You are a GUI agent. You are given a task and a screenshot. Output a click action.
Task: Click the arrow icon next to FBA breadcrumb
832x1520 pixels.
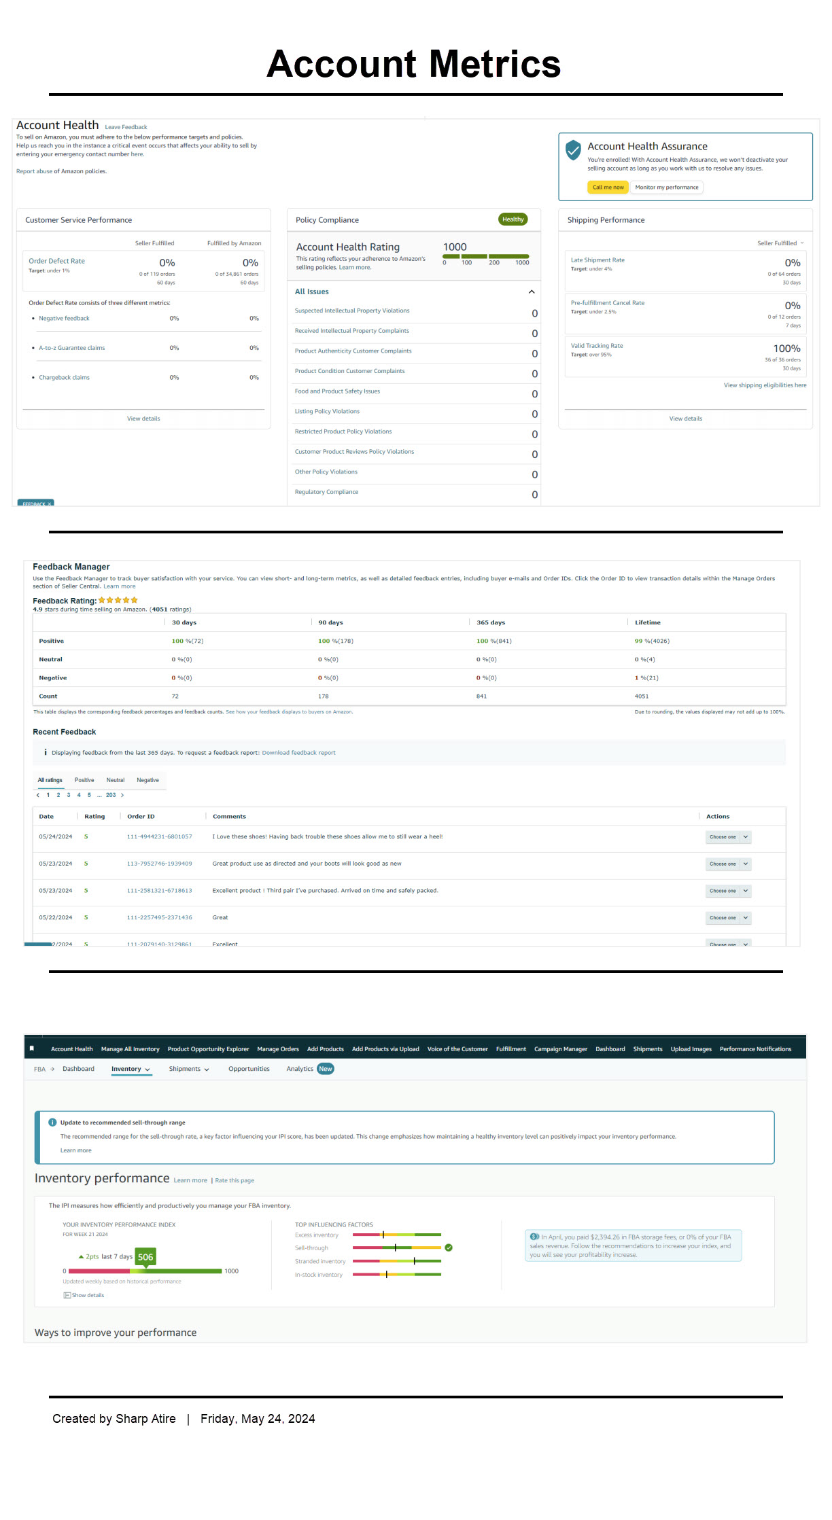pyautogui.click(x=52, y=1069)
